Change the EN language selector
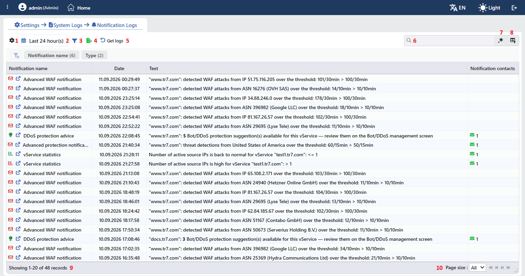The width and height of the screenshot is (525, 276). (458, 8)
